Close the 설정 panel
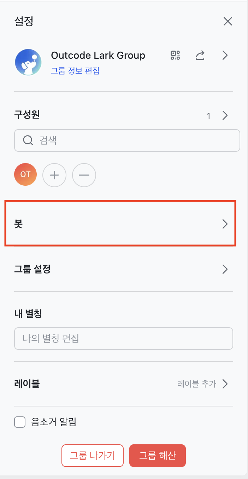Screen dimensions: 248x479 pos(228,22)
